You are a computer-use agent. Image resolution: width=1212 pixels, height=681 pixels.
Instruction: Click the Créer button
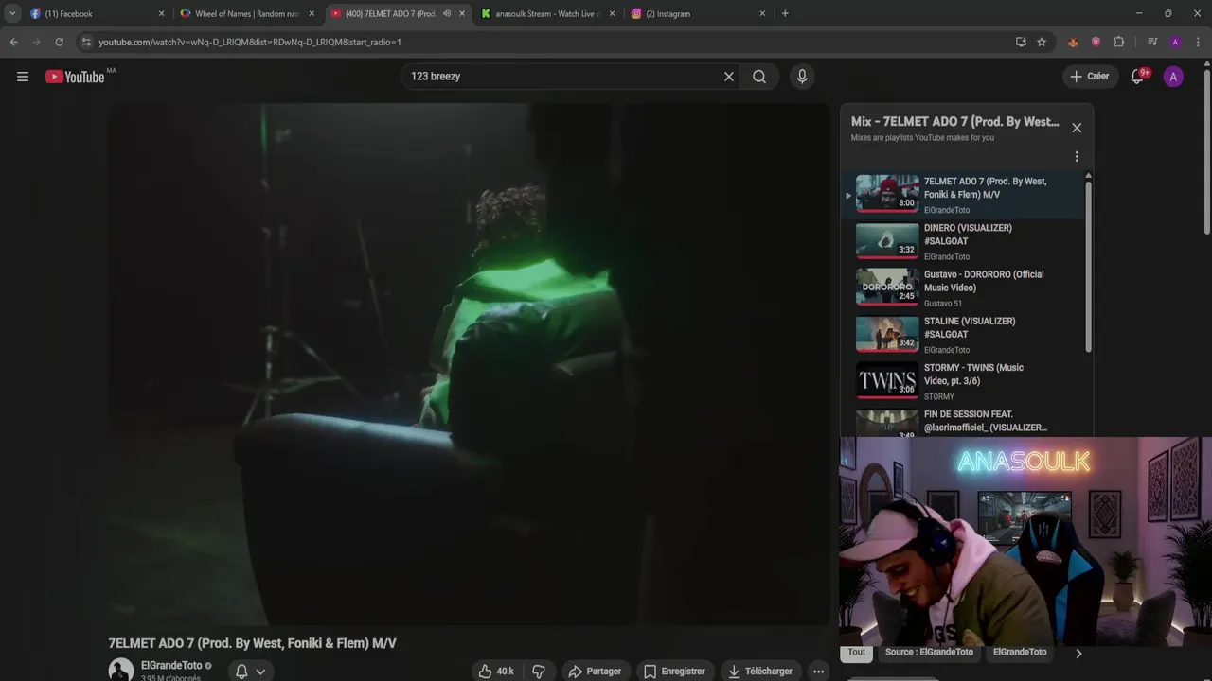pyautogui.click(x=1089, y=77)
